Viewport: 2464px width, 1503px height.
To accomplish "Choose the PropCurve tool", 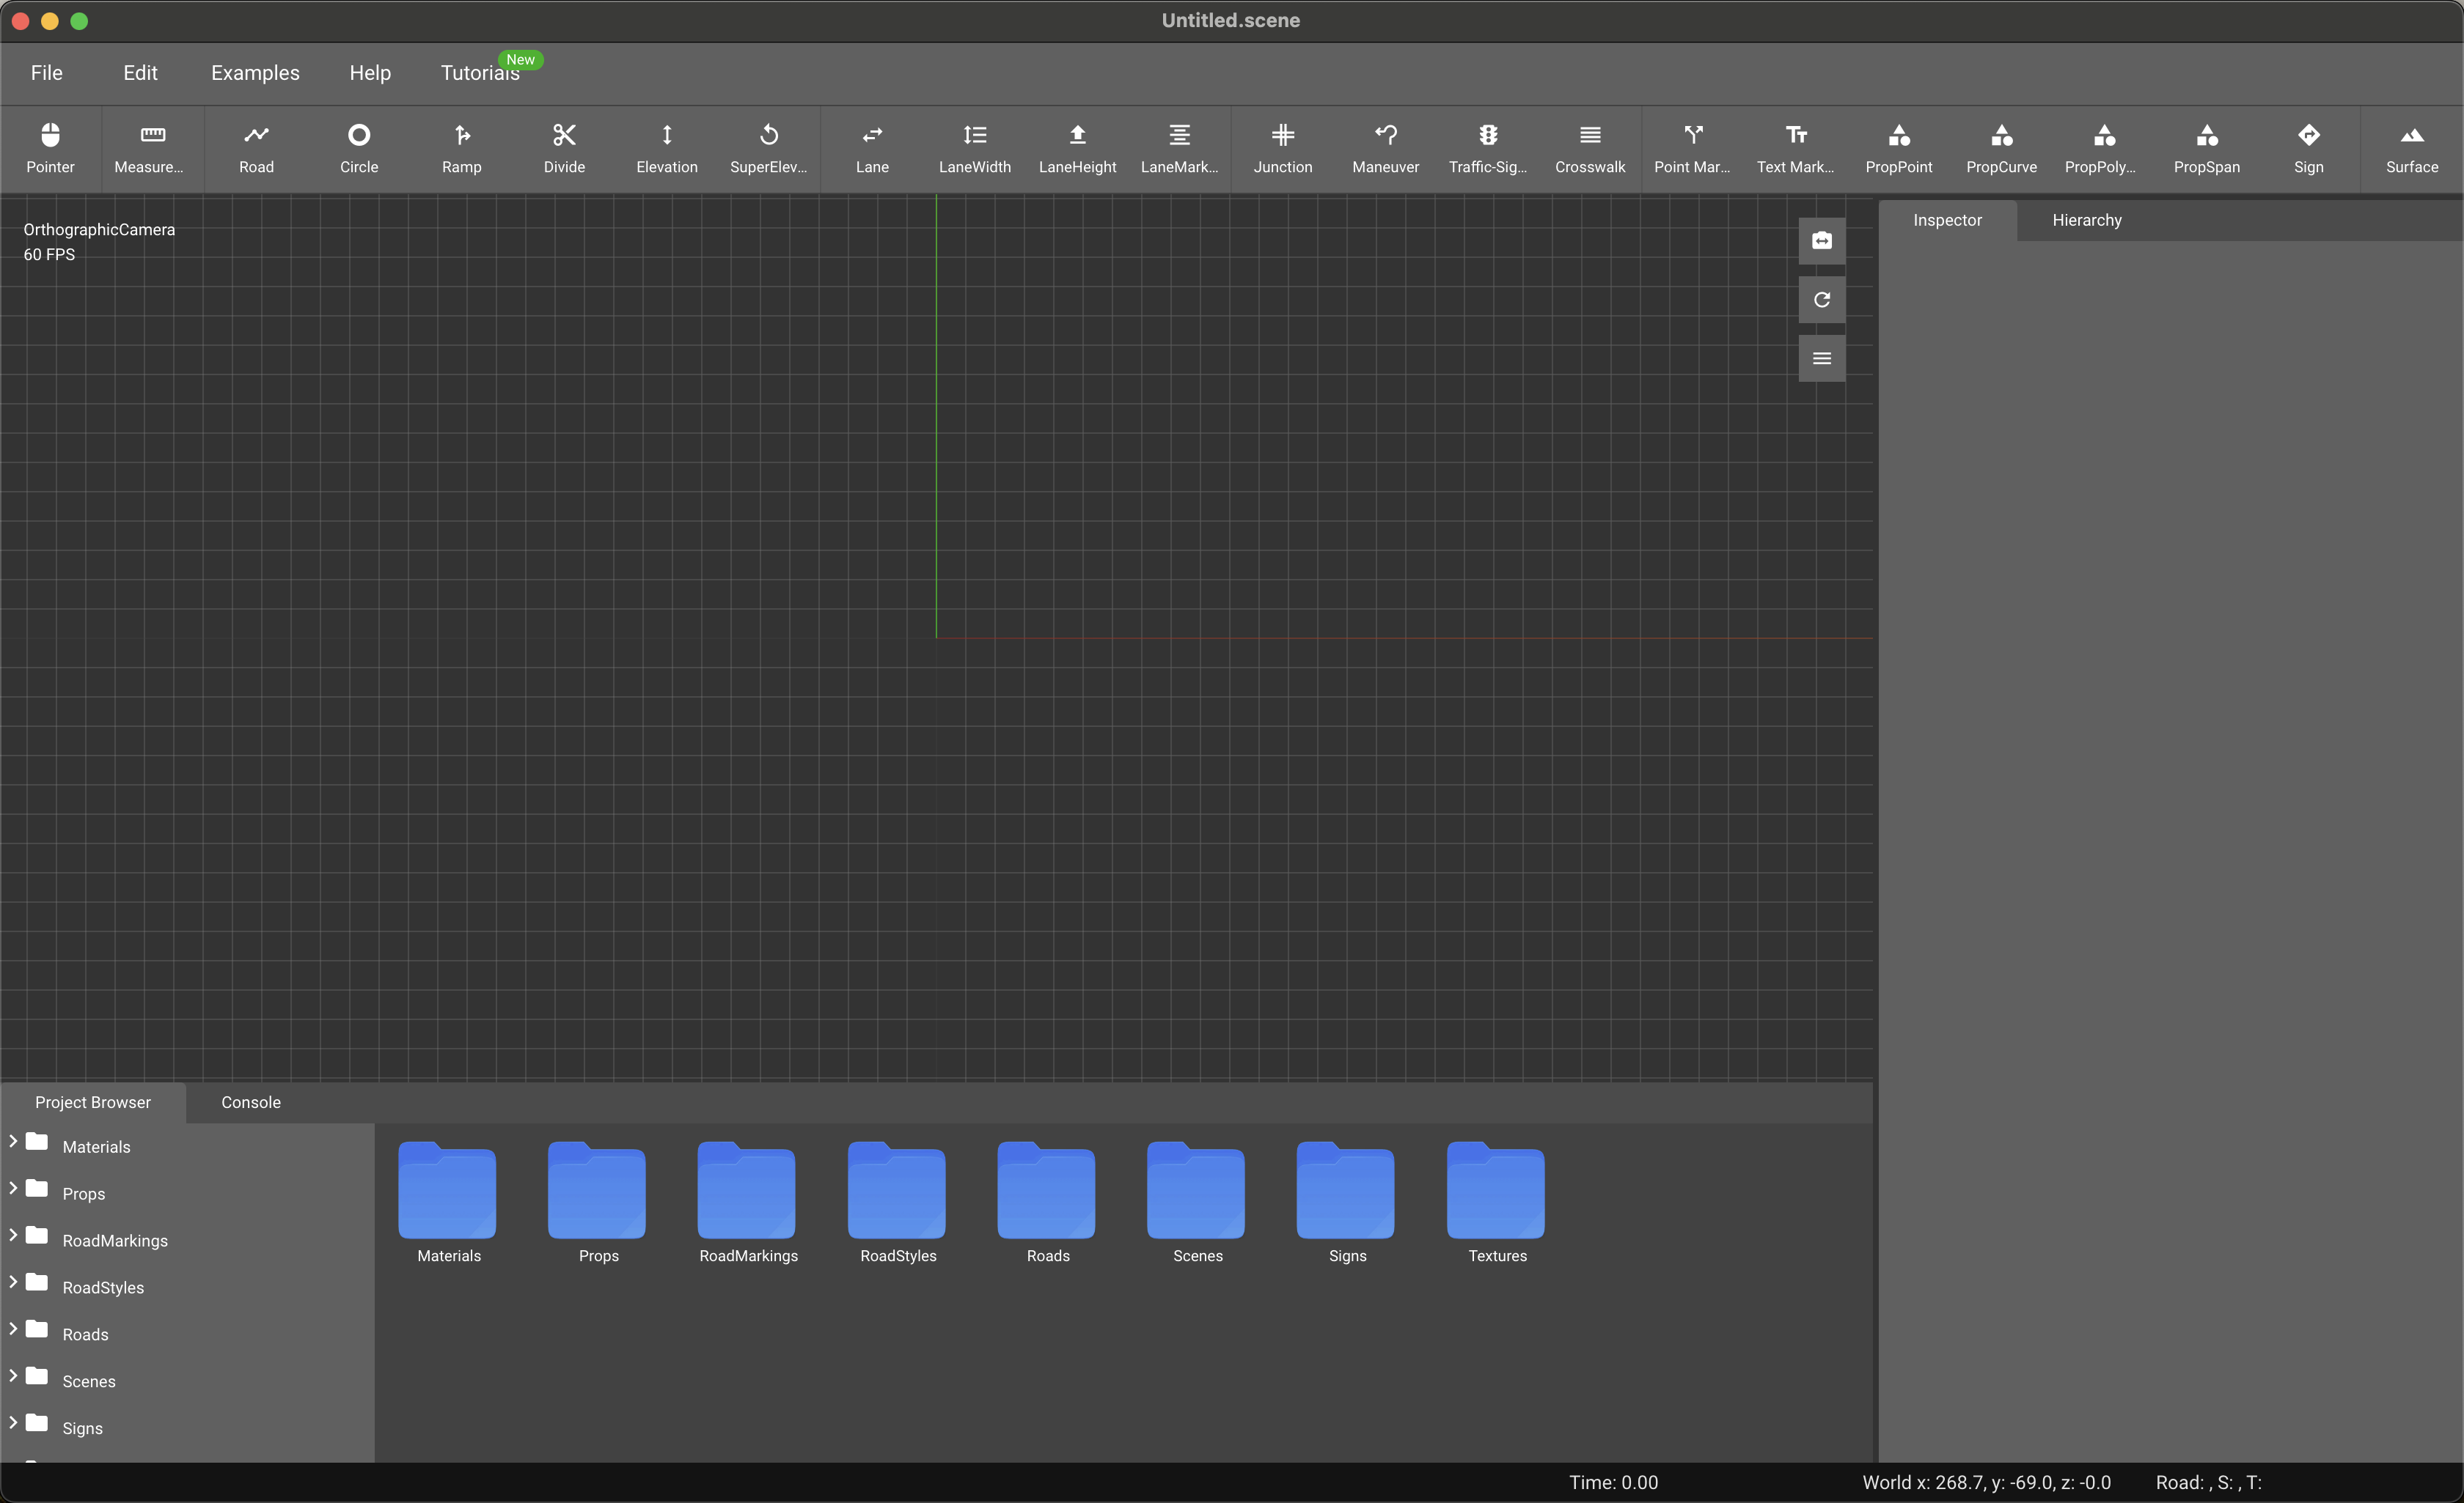I will [2001, 149].
